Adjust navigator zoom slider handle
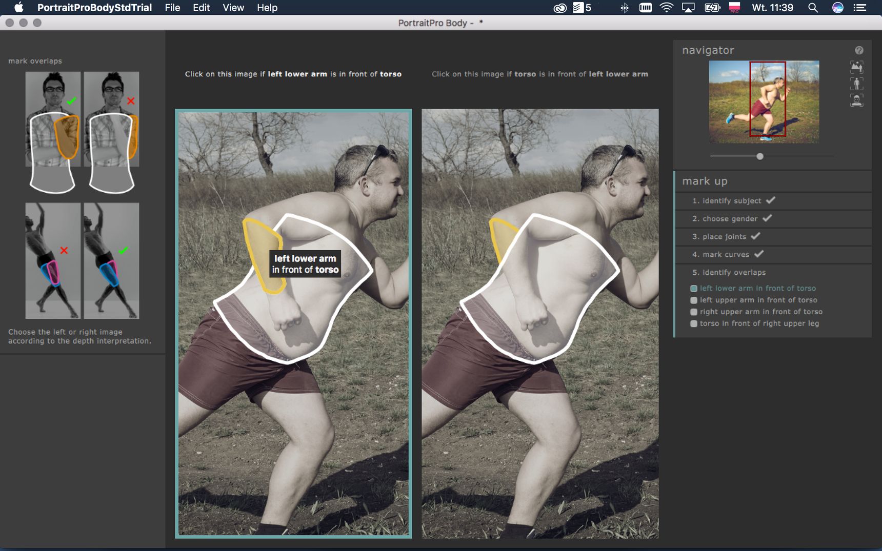Image resolution: width=882 pixels, height=551 pixels. point(760,156)
